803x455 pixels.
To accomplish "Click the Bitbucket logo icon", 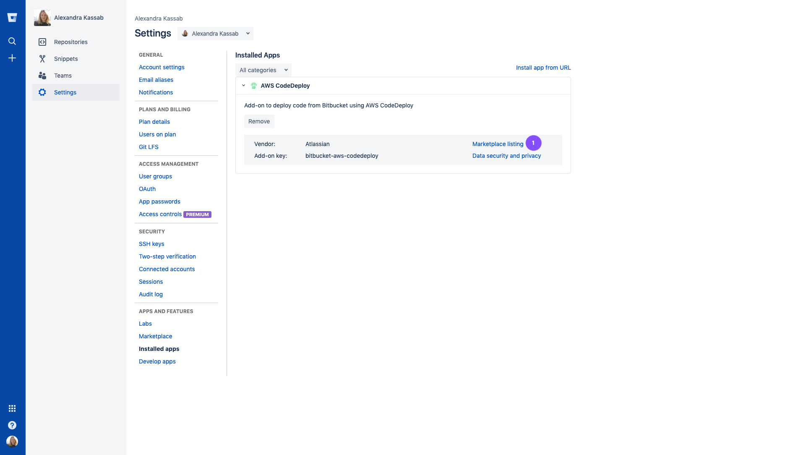I will point(12,18).
